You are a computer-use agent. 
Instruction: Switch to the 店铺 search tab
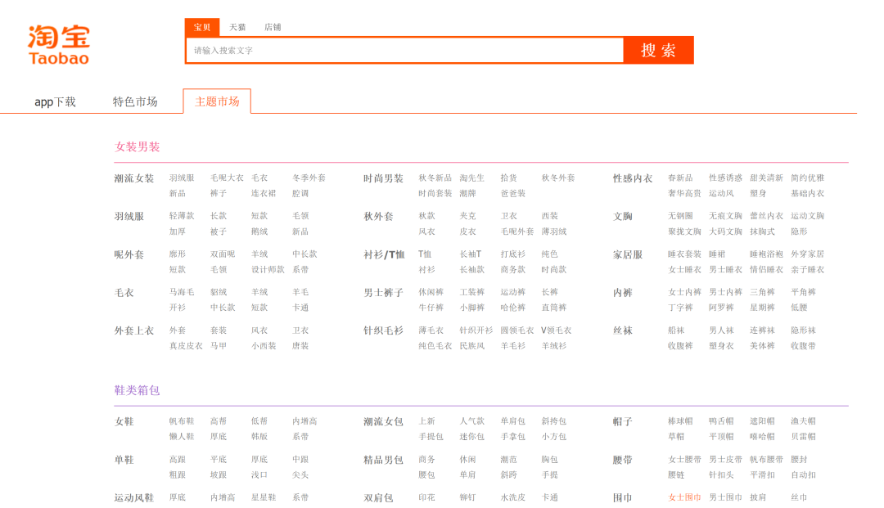pyautogui.click(x=273, y=27)
